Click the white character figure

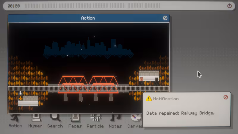[x=21, y=93]
